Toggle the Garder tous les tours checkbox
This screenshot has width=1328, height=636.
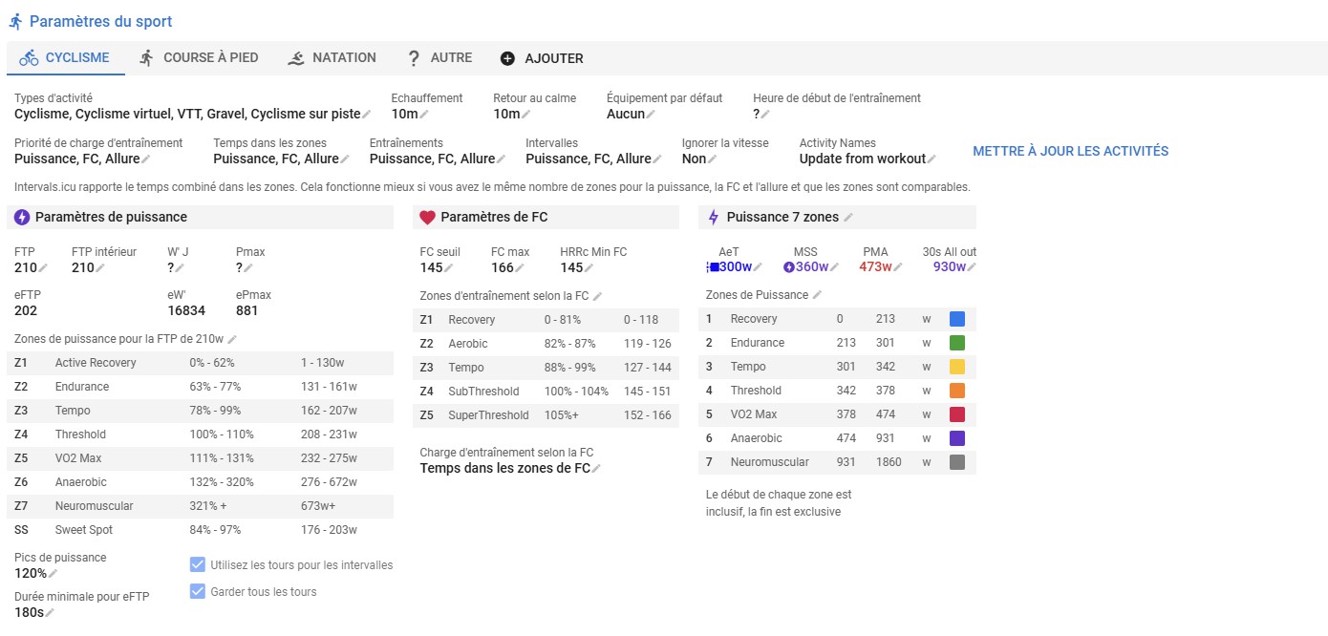click(198, 591)
